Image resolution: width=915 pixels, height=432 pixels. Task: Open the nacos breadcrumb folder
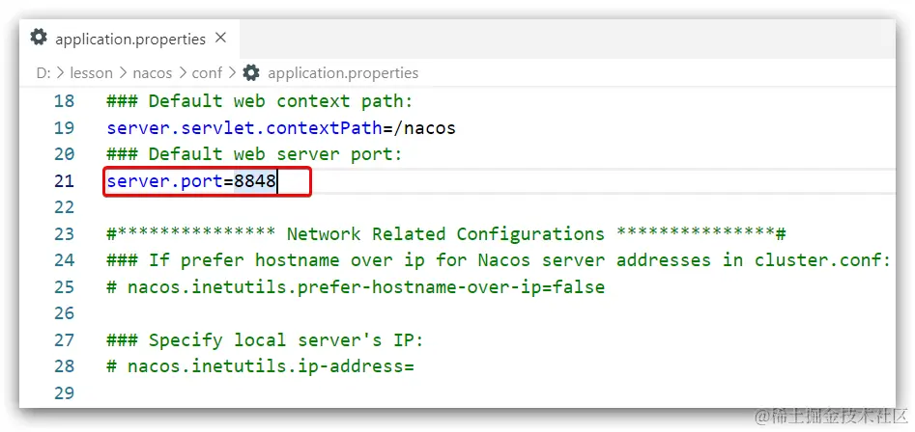(x=153, y=73)
